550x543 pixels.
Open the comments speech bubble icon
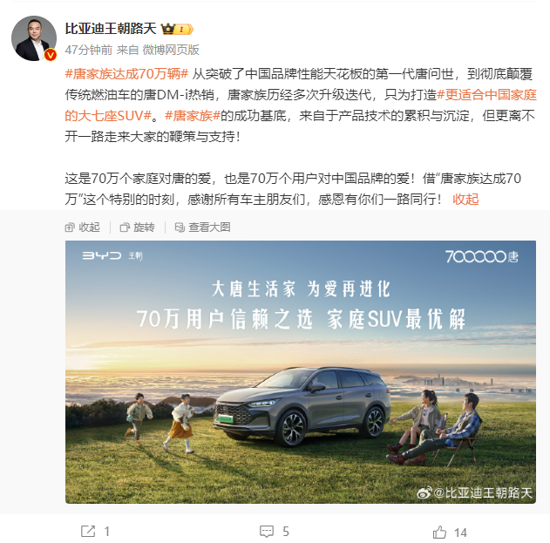267,532
